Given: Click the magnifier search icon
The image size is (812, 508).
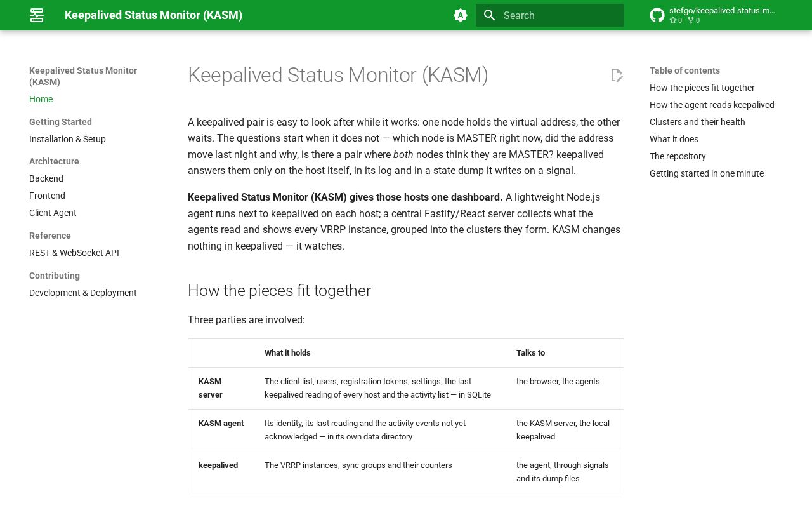Looking at the screenshot, I should (x=489, y=15).
